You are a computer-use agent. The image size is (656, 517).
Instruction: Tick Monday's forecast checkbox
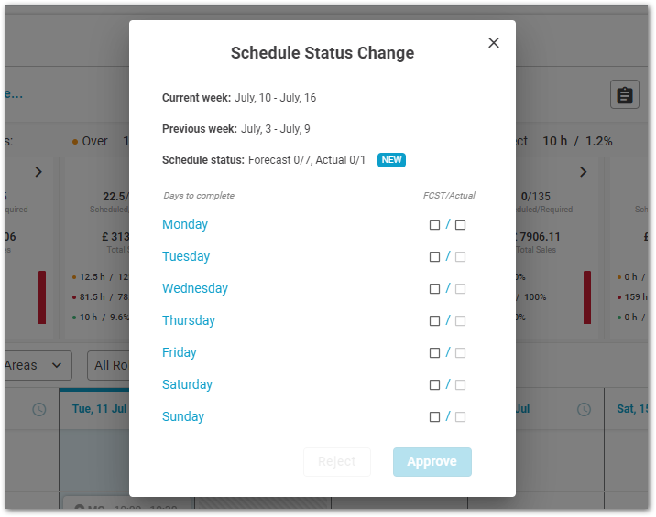click(x=434, y=225)
